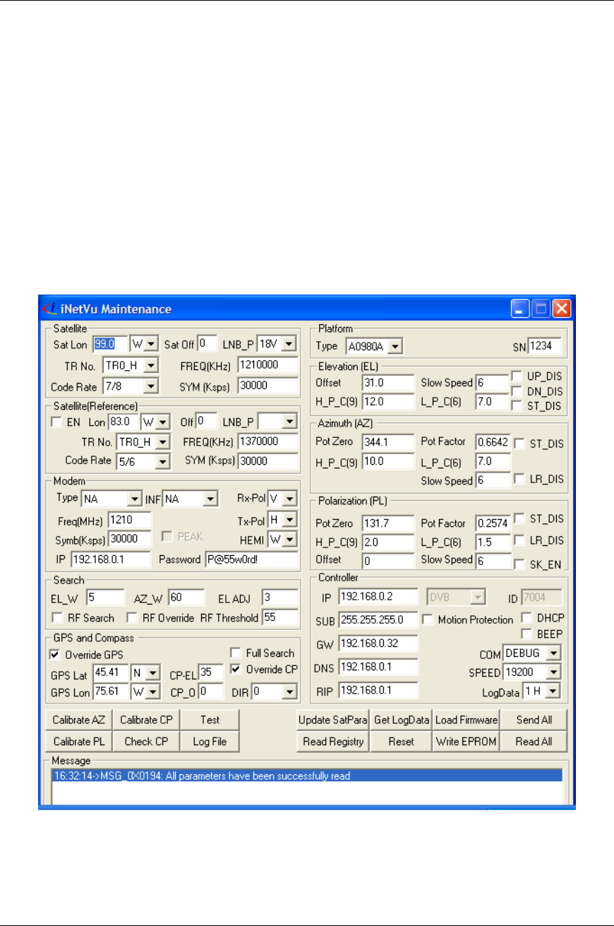Click Update SatPara button
Screen dimensions: 614x926
click(x=333, y=720)
